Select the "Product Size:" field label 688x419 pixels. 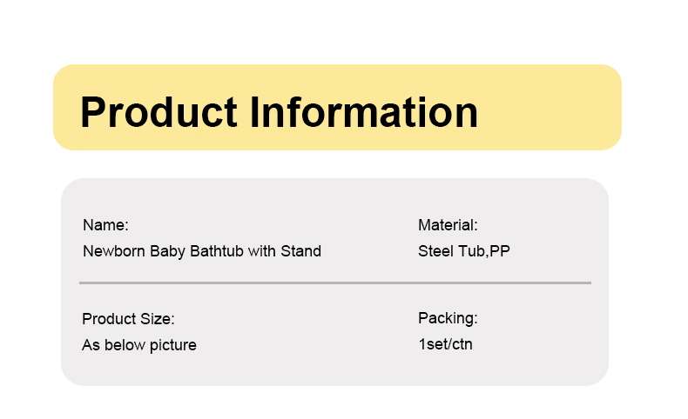(x=128, y=319)
